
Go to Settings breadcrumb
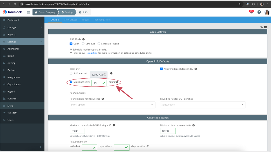67,12
